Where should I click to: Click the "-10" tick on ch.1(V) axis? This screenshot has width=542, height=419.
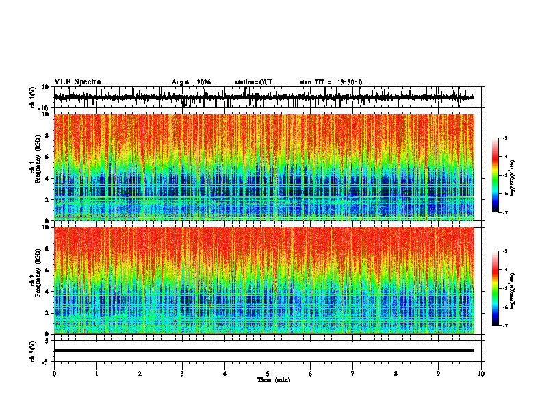pos(44,108)
